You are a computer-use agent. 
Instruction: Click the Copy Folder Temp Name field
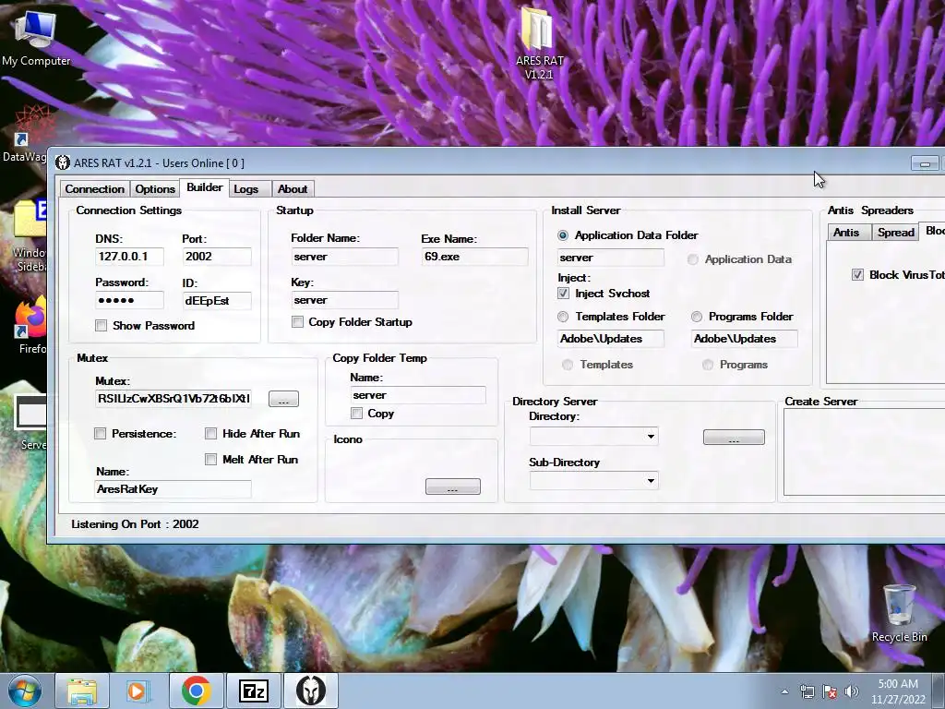(x=418, y=395)
